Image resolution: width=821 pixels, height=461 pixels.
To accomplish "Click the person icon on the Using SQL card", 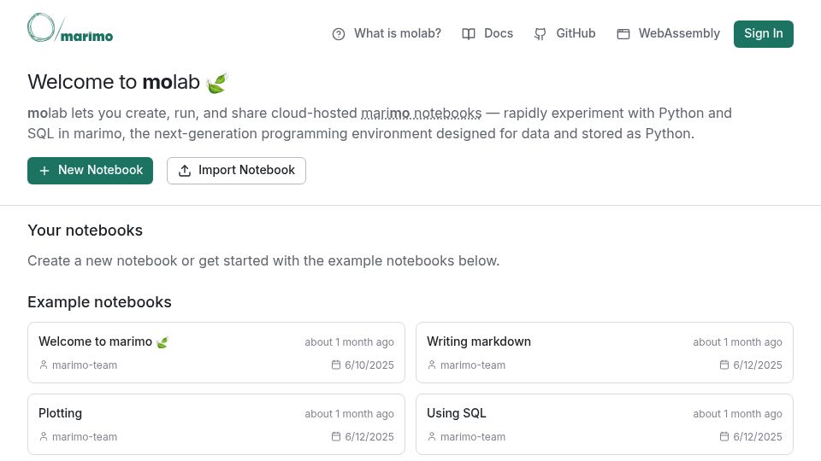I will [x=432, y=436].
